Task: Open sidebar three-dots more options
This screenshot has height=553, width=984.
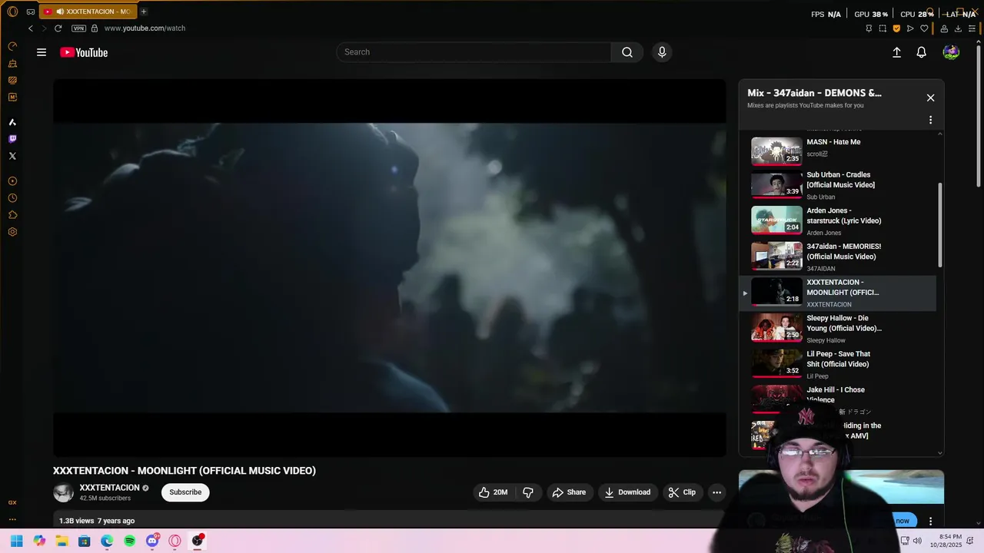Action: tap(12, 519)
